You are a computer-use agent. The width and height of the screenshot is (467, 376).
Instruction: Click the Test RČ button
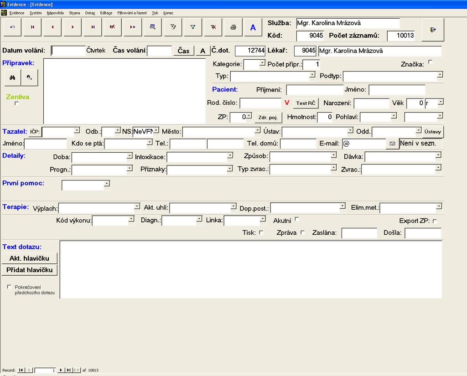[306, 103]
